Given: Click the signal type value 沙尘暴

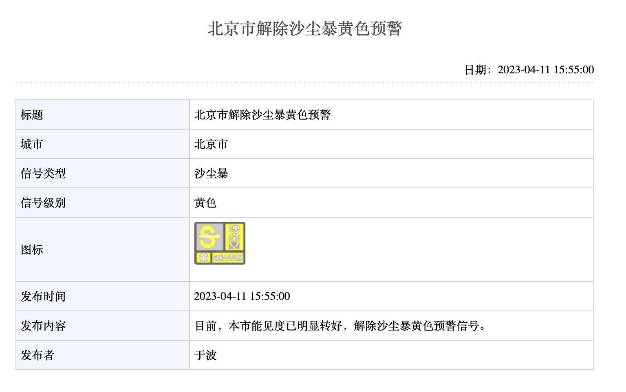Looking at the screenshot, I should point(211,174).
